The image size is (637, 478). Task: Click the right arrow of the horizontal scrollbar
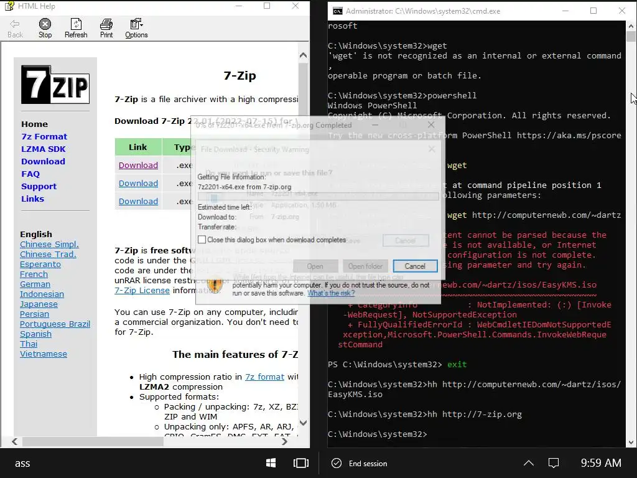tap(284, 441)
